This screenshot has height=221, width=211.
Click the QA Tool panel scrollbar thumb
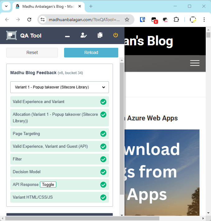click(122, 129)
